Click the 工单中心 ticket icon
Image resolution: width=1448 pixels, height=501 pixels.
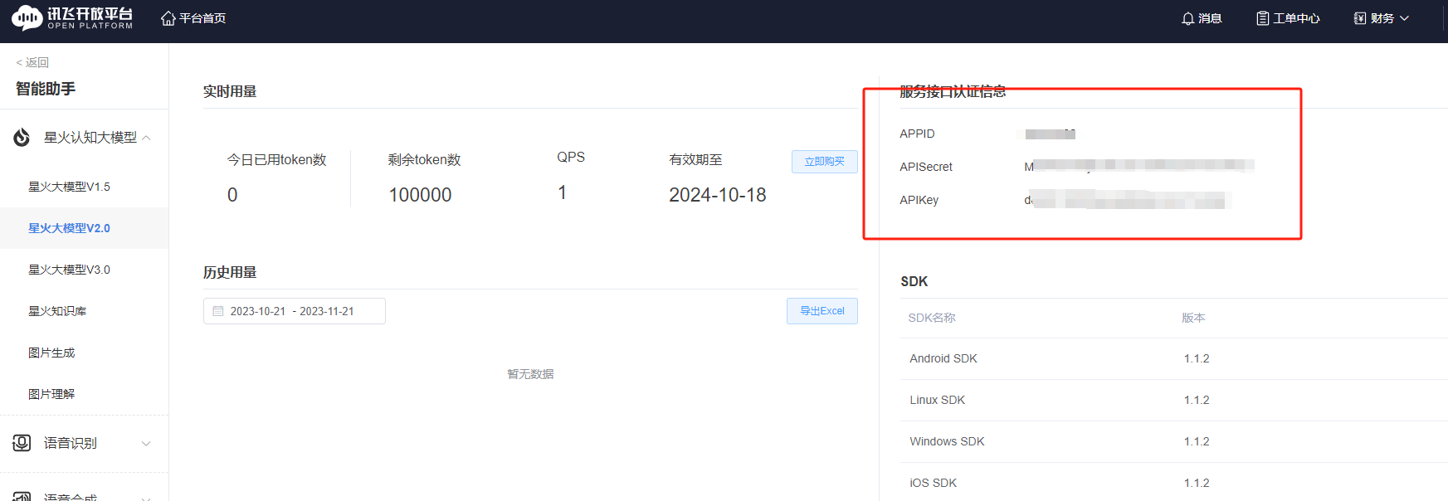[x=1263, y=18]
